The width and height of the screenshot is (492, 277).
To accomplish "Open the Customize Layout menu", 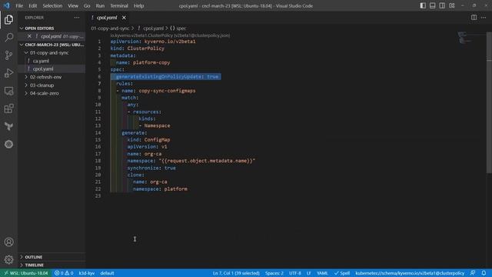I will click(x=452, y=5).
